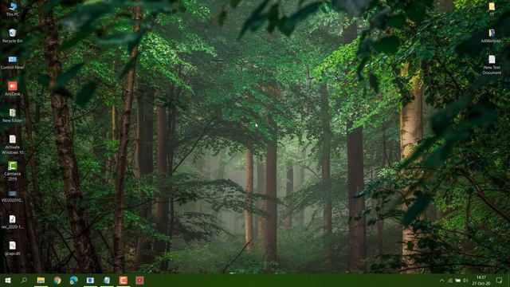Select the AnyDesk desktop shortcut
This screenshot has width=510, height=287.
click(13, 88)
